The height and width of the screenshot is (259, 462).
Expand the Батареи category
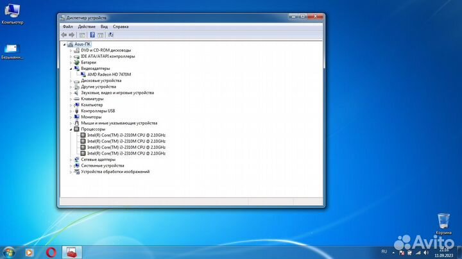coord(71,62)
